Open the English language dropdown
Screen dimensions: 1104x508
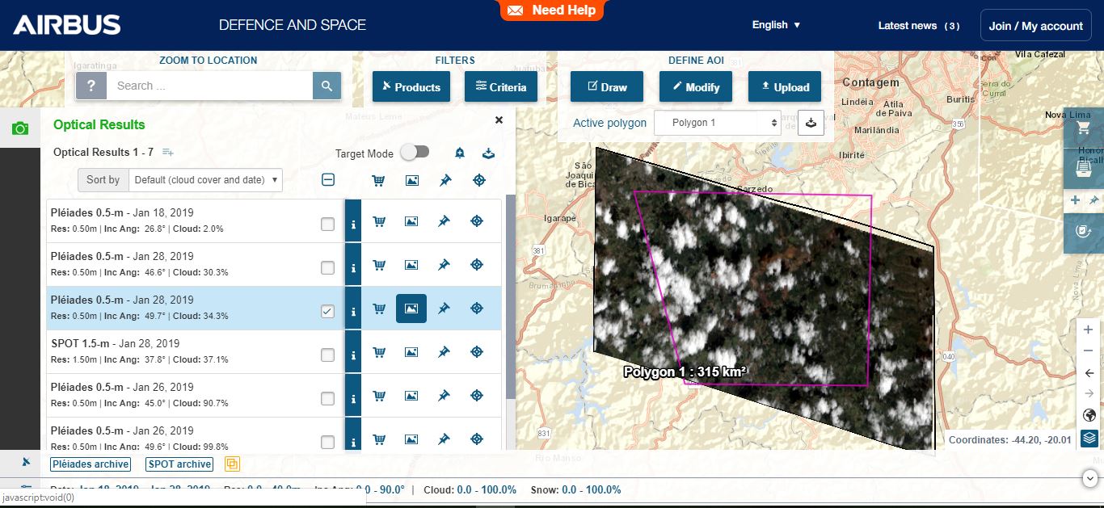click(x=776, y=25)
